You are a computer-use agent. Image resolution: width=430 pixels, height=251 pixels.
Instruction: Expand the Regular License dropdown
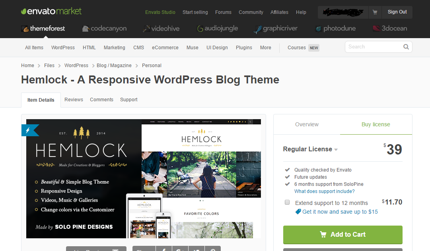pyautogui.click(x=310, y=149)
